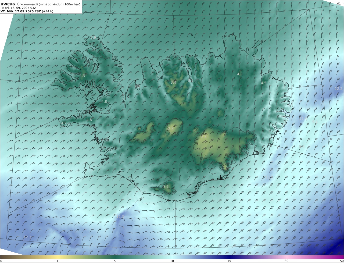Click the colorbar tick label 1
The width and height of the screenshot is (344, 263).
58,261
